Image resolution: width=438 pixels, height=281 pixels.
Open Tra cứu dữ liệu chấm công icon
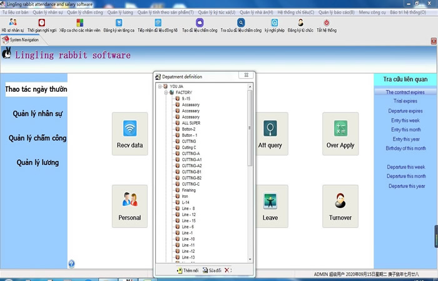click(x=241, y=22)
